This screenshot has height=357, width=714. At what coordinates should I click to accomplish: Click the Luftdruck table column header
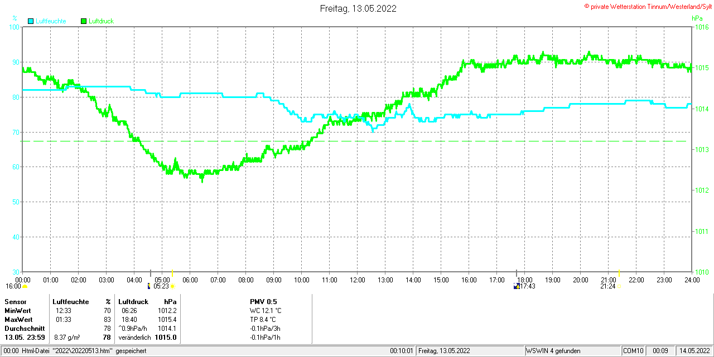coord(133,301)
